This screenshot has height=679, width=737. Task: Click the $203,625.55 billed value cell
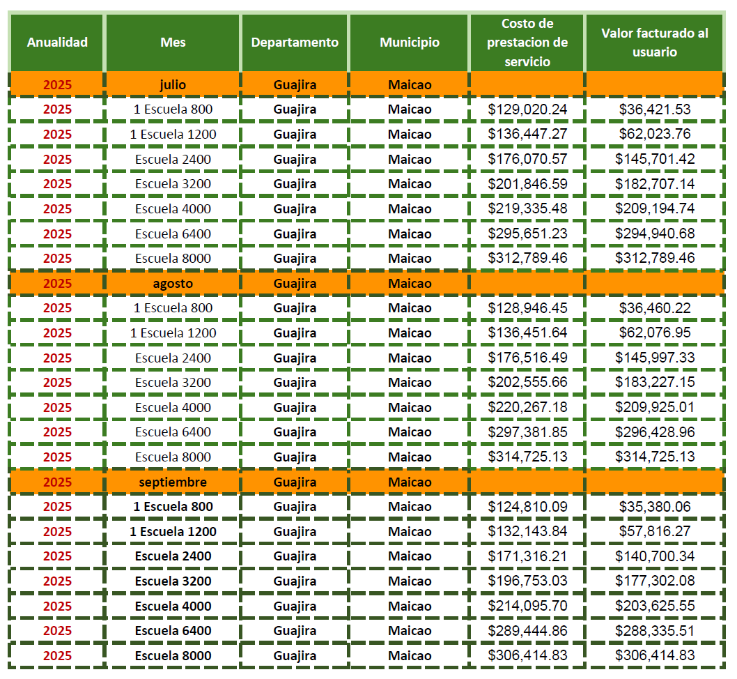point(655,606)
